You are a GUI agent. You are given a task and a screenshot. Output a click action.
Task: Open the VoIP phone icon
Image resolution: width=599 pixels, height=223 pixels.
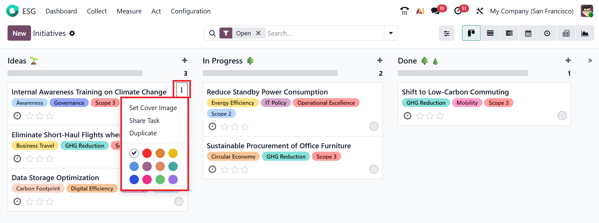[x=404, y=11]
